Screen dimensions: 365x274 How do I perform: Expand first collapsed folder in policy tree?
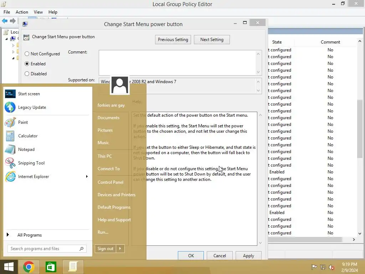[x=13, y=45]
